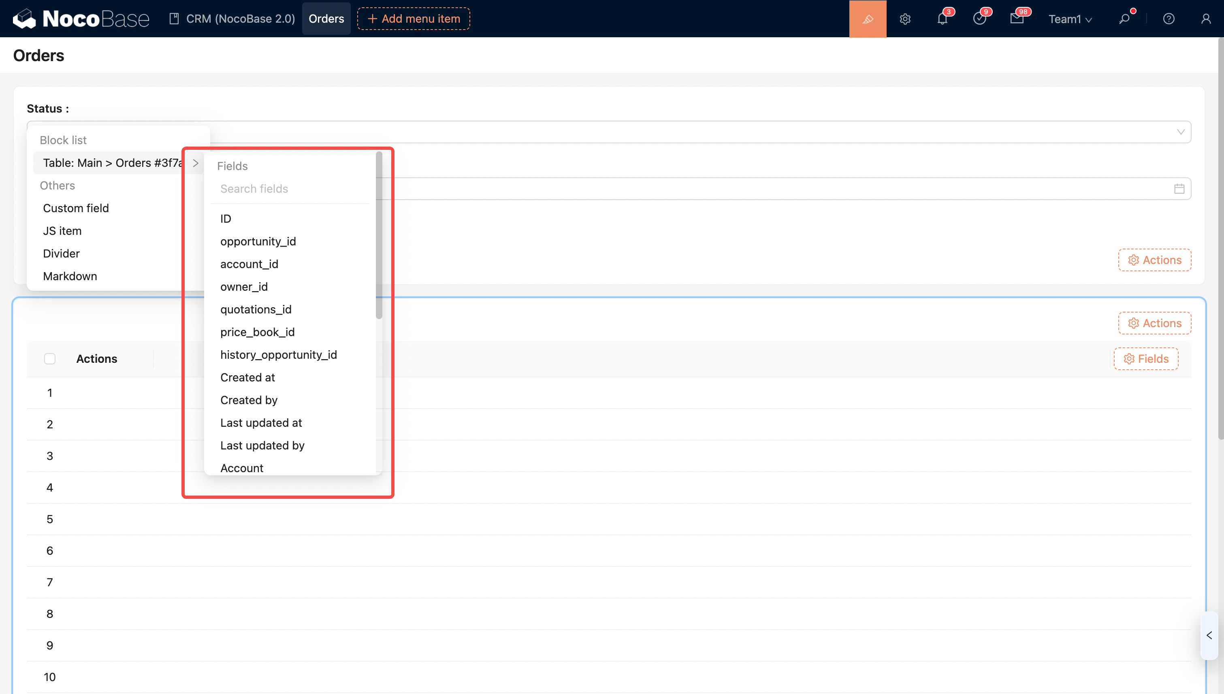1224x694 pixels.
Task: Select the Orders menu tab
Action: click(326, 19)
